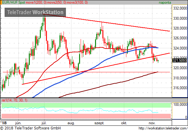Click the RSI 100,0000 scale label
The width and height of the screenshot is (188, 131).
coord(180,105)
